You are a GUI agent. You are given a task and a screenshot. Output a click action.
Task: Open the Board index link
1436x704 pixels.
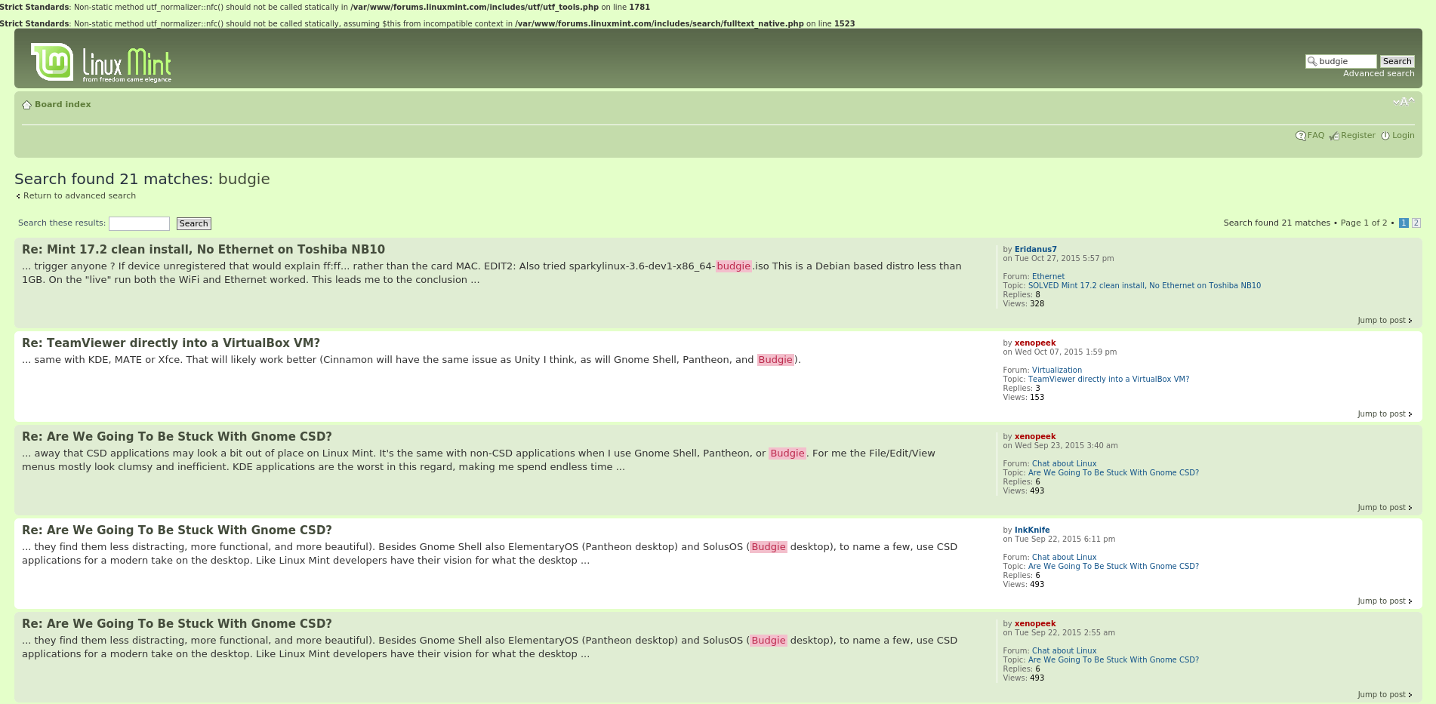coord(63,105)
